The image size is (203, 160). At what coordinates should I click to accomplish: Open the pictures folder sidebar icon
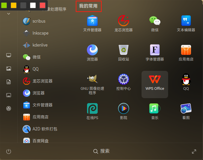(x=9, y=69)
